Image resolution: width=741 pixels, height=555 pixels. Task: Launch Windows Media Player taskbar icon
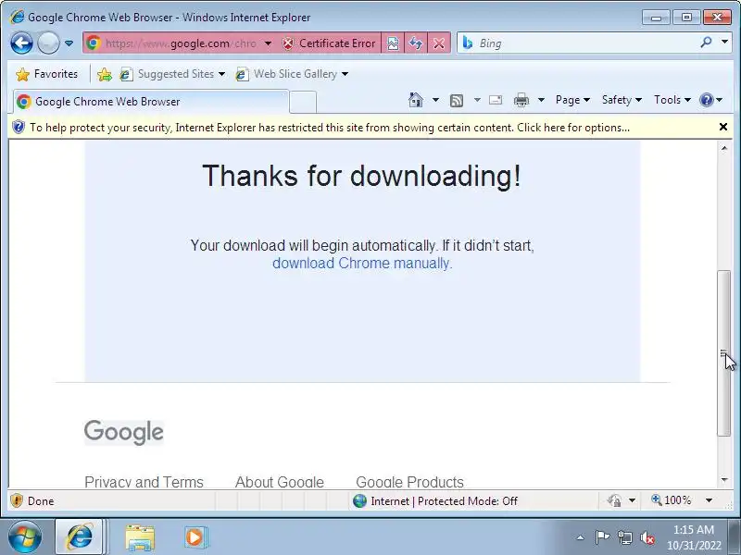coord(195,537)
